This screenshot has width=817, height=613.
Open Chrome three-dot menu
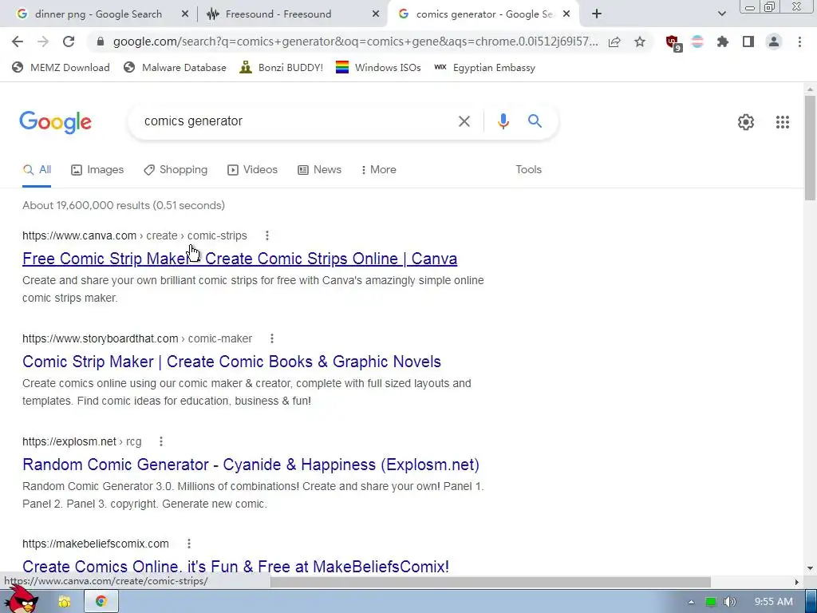pyautogui.click(x=799, y=42)
